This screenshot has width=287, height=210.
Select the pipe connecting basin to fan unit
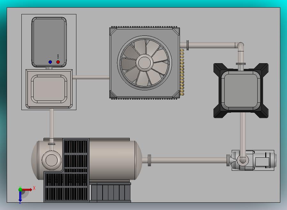91,77
